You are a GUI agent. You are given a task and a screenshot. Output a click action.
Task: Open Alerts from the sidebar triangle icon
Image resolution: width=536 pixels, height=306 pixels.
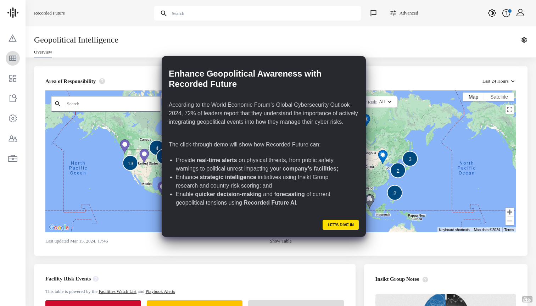12,38
